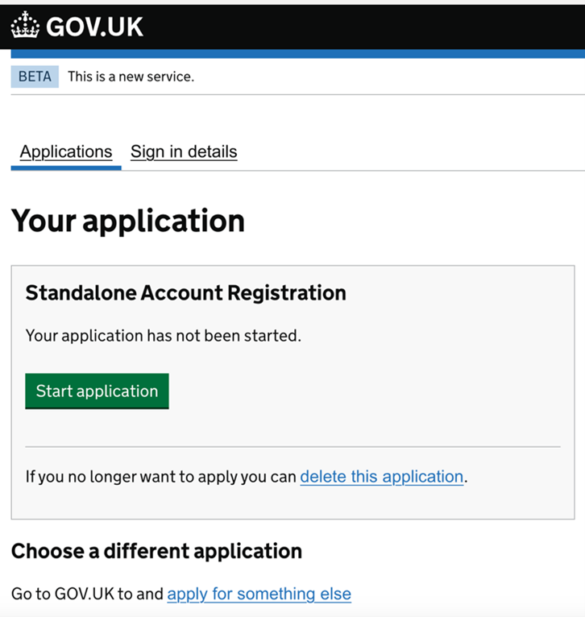Open the Applications tab
Image resolution: width=585 pixels, height=617 pixels.
point(66,151)
